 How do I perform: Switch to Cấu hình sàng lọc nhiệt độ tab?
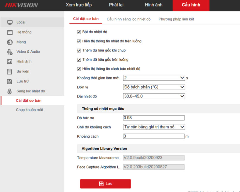coord(129,19)
